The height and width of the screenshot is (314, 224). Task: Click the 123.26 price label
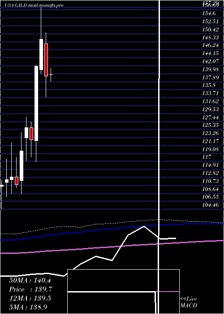coord(210,133)
